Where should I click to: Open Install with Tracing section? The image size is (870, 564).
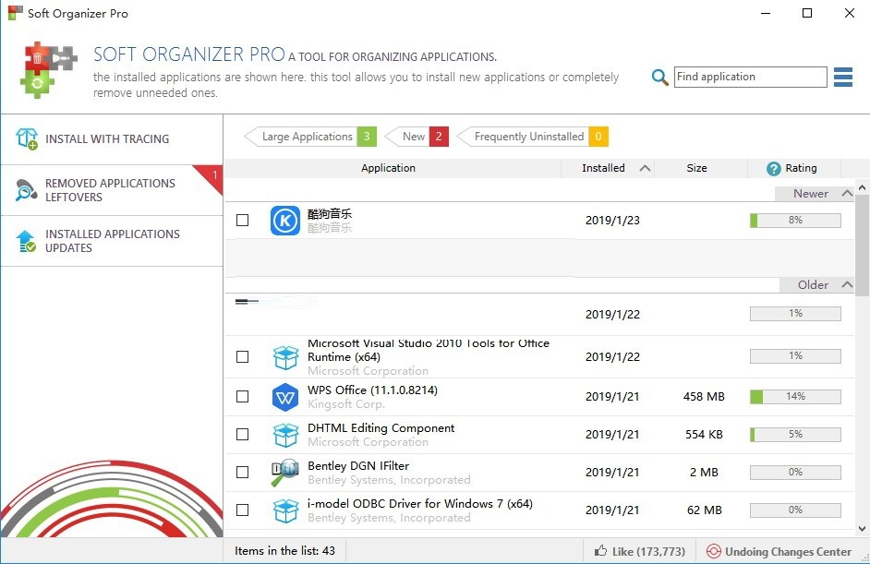point(112,139)
